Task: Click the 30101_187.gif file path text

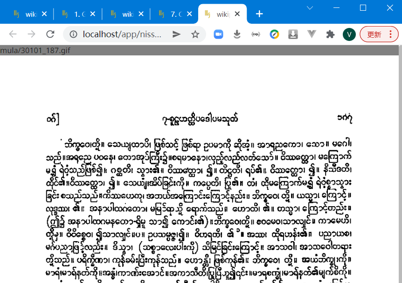Action: point(35,50)
